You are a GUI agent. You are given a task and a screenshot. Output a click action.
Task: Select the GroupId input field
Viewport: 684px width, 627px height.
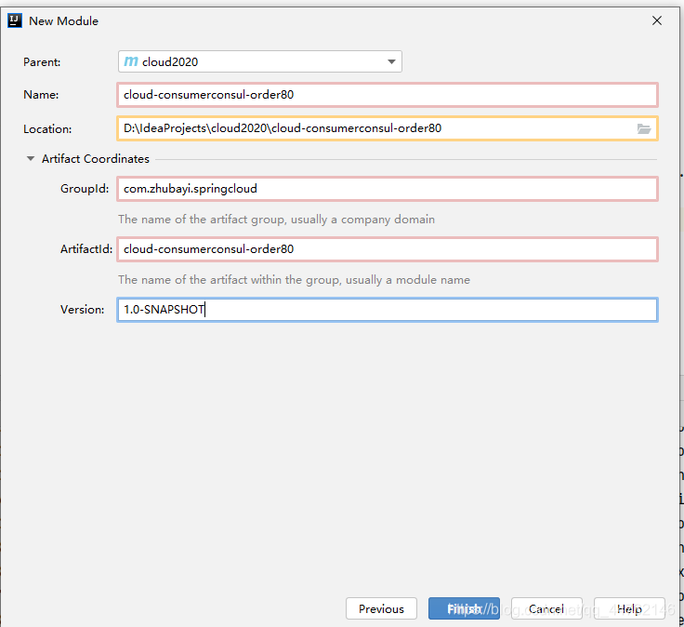click(388, 189)
